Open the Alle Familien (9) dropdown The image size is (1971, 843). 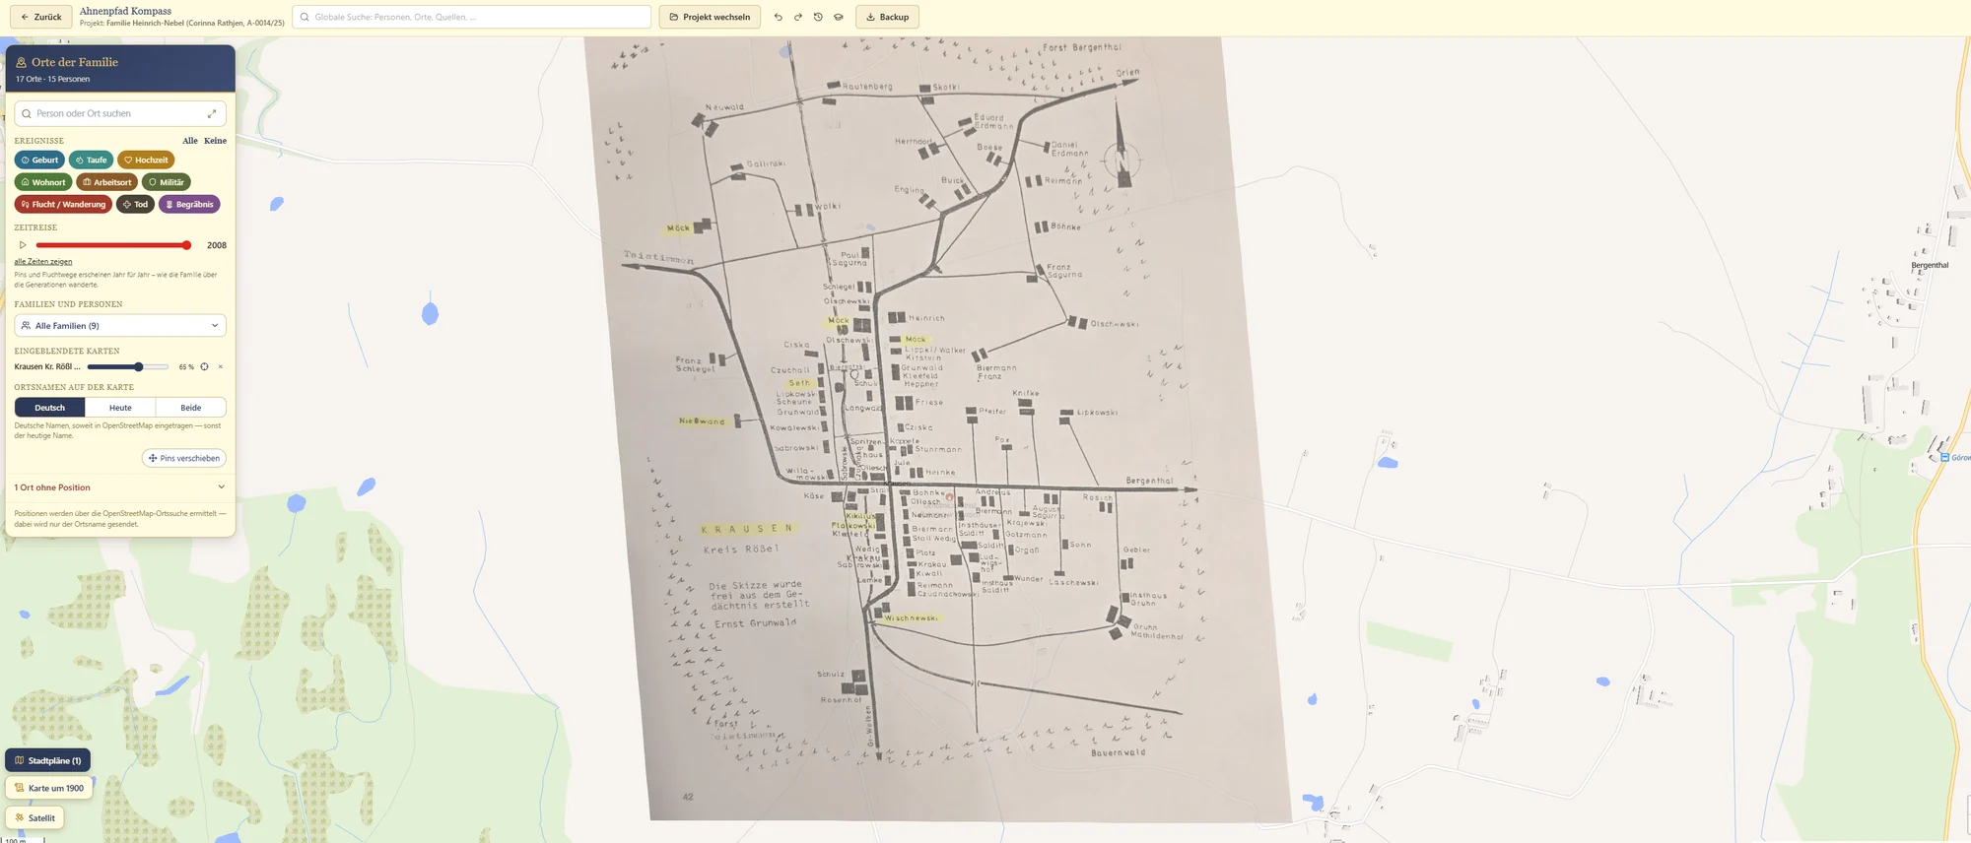pyautogui.click(x=120, y=326)
